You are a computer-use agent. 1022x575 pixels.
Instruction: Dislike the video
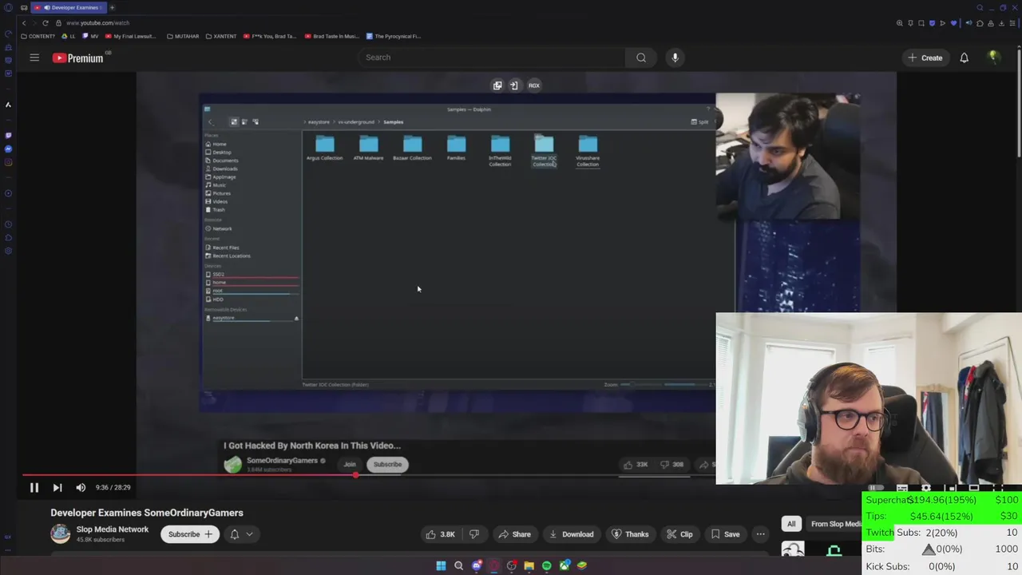point(473,534)
